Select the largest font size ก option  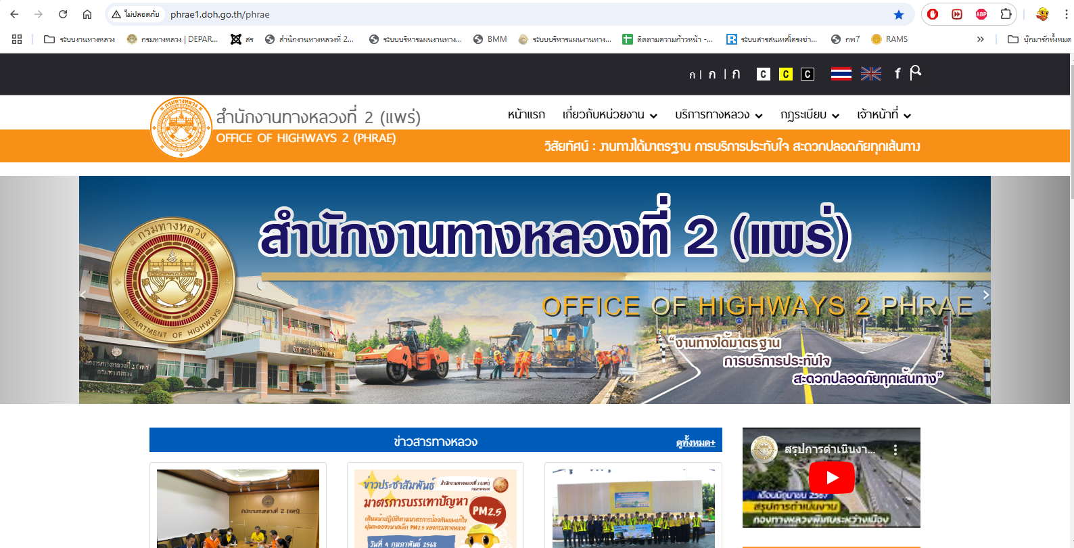click(736, 74)
